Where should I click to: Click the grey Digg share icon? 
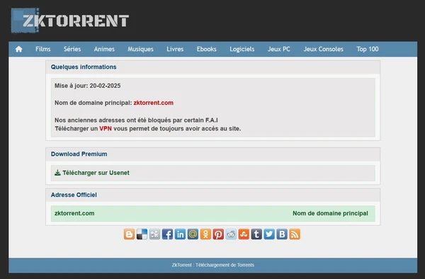(154, 234)
